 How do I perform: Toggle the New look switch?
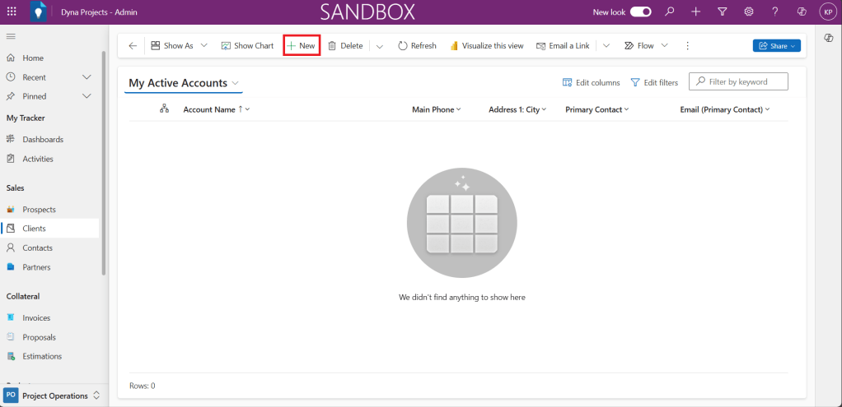(641, 12)
